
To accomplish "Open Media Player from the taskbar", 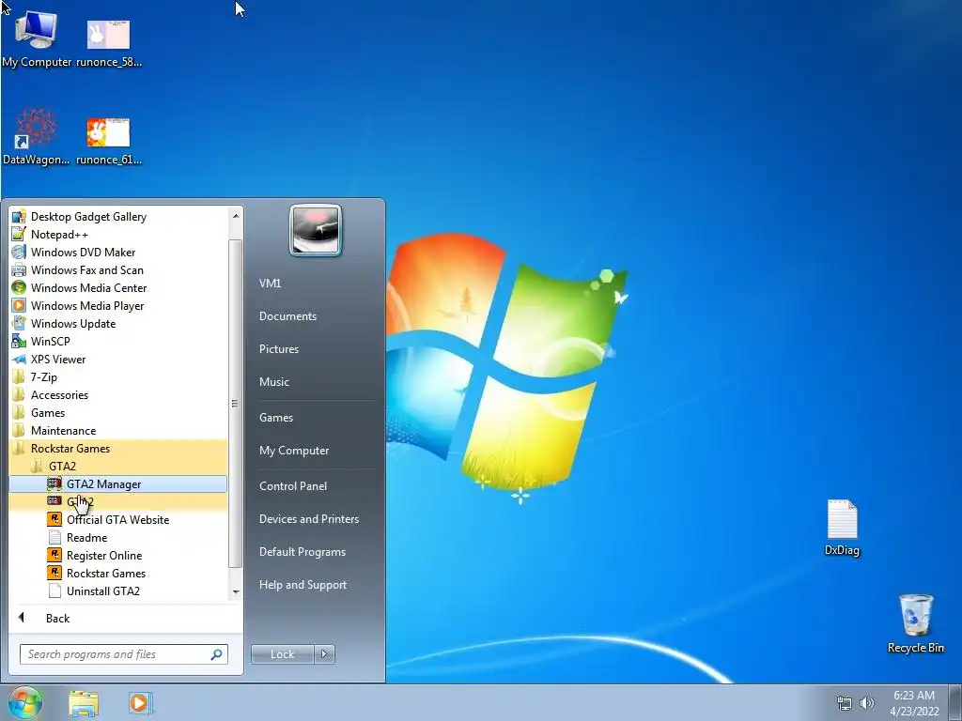I will pos(140,702).
